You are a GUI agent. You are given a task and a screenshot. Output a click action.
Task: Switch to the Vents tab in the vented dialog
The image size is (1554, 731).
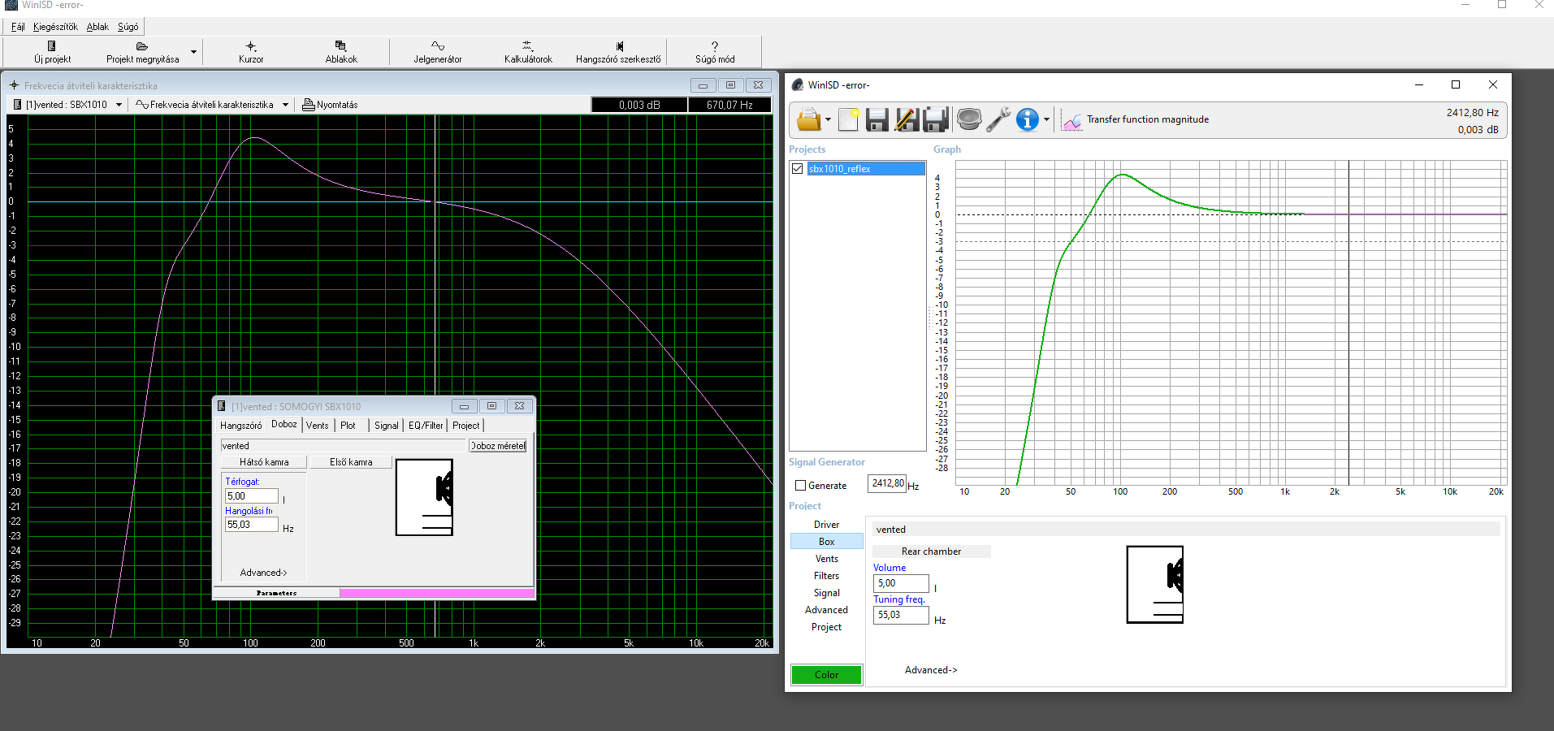tap(318, 426)
